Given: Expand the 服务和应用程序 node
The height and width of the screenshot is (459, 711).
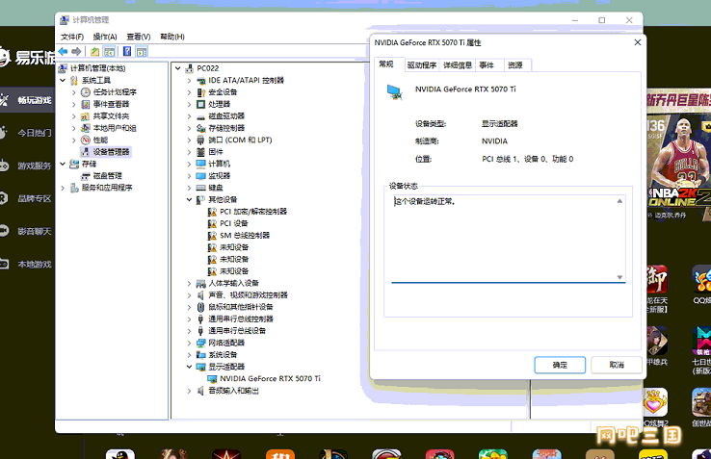Looking at the screenshot, I should [63, 188].
